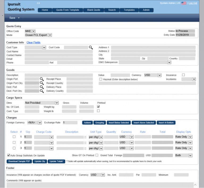204x188 pixels.
Task: Check the Hazmat checkbox
Action: coord(101,79)
